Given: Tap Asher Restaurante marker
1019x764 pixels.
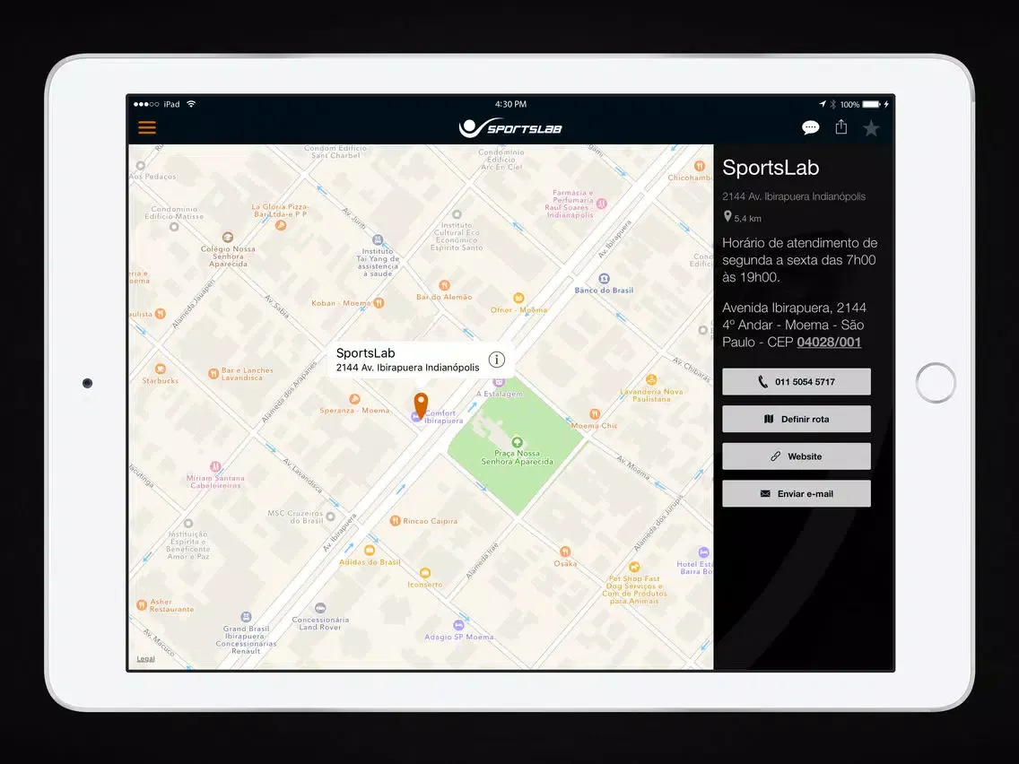Looking at the screenshot, I should coord(141,604).
